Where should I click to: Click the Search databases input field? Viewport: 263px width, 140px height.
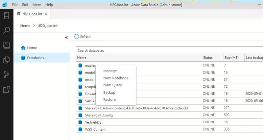pos(169,50)
